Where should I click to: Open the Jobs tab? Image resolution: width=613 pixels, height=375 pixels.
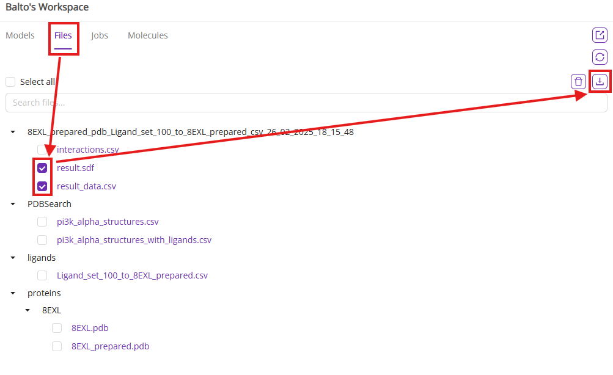100,35
